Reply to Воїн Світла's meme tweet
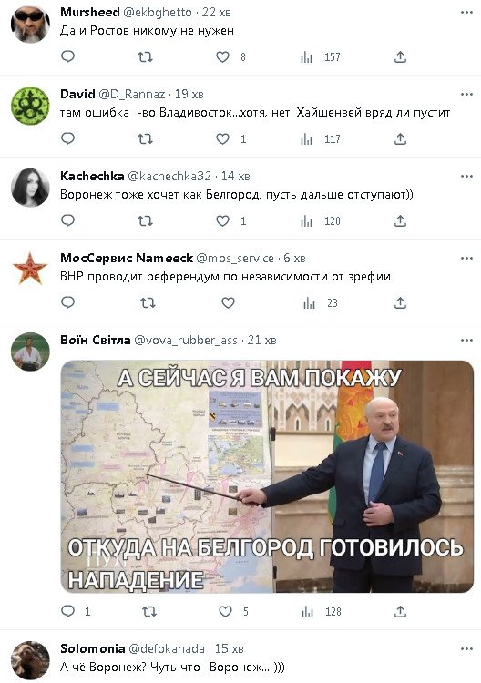The height and width of the screenshot is (683, 481). (x=67, y=612)
